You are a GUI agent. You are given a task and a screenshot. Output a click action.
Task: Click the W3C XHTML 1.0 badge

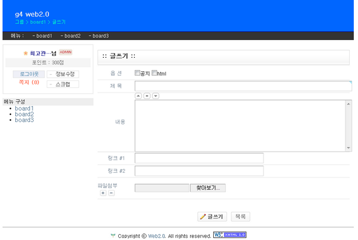230,235
